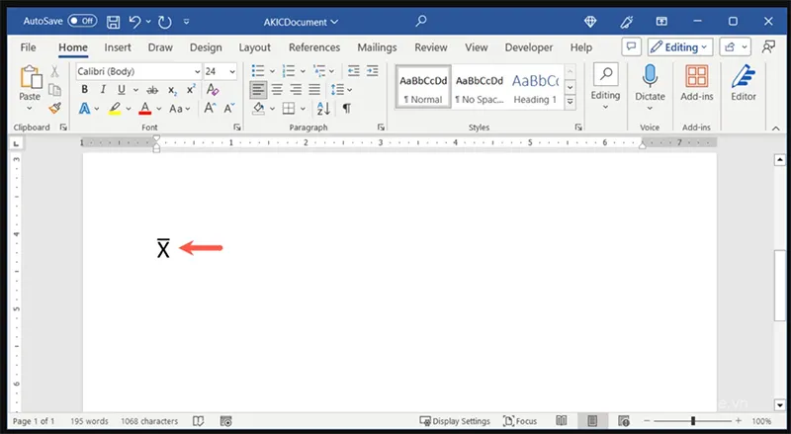Click Display Settings in status bar
This screenshot has height=434, width=791.
[x=455, y=421]
